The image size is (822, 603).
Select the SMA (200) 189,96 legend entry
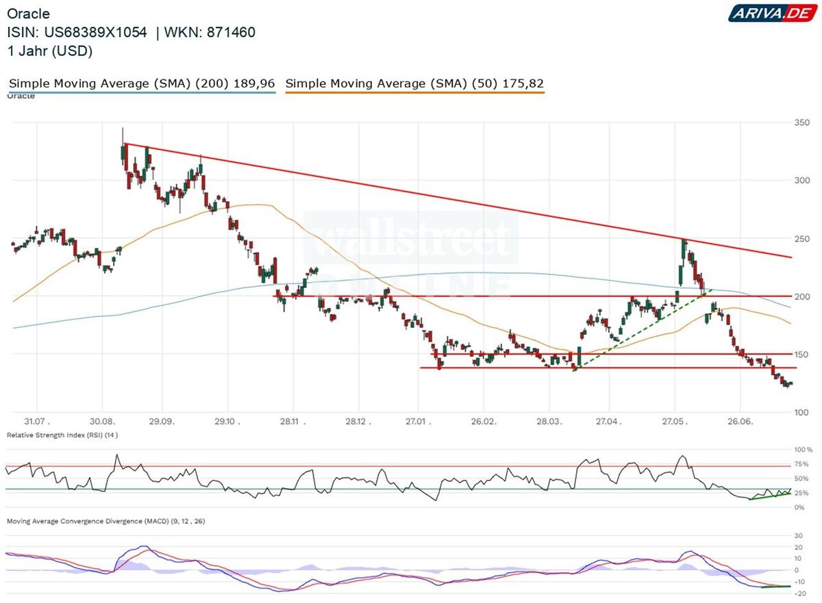click(142, 84)
